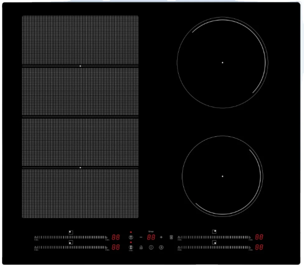Tap the timer plus key
This screenshot has height=267, width=304.
pos(161,237)
